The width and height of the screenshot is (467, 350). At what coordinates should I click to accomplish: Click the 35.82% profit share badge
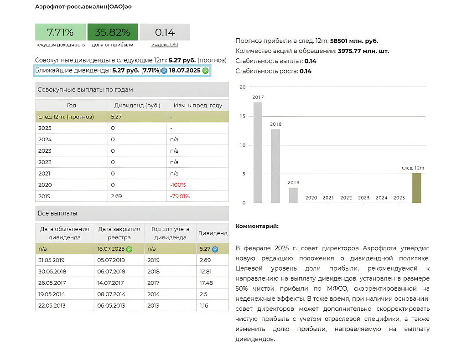(x=112, y=32)
